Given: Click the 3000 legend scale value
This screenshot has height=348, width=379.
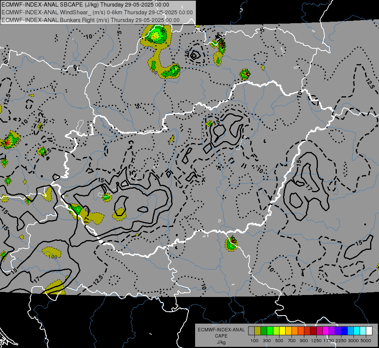Looking at the screenshot, I should pyautogui.click(x=353, y=341).
